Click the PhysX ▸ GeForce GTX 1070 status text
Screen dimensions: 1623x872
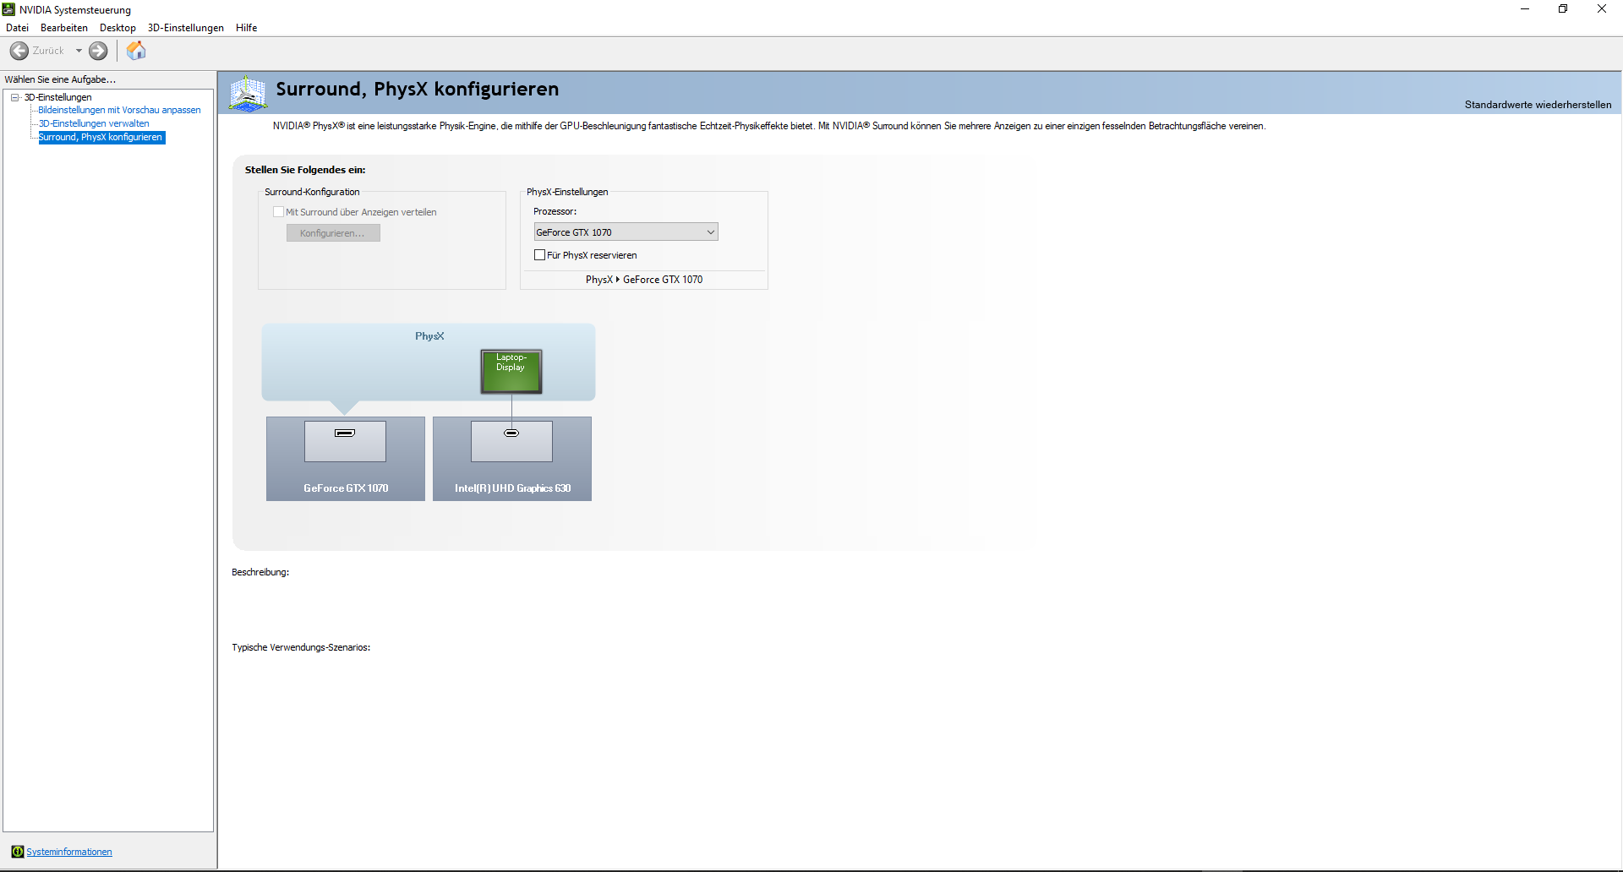[644, 280]
